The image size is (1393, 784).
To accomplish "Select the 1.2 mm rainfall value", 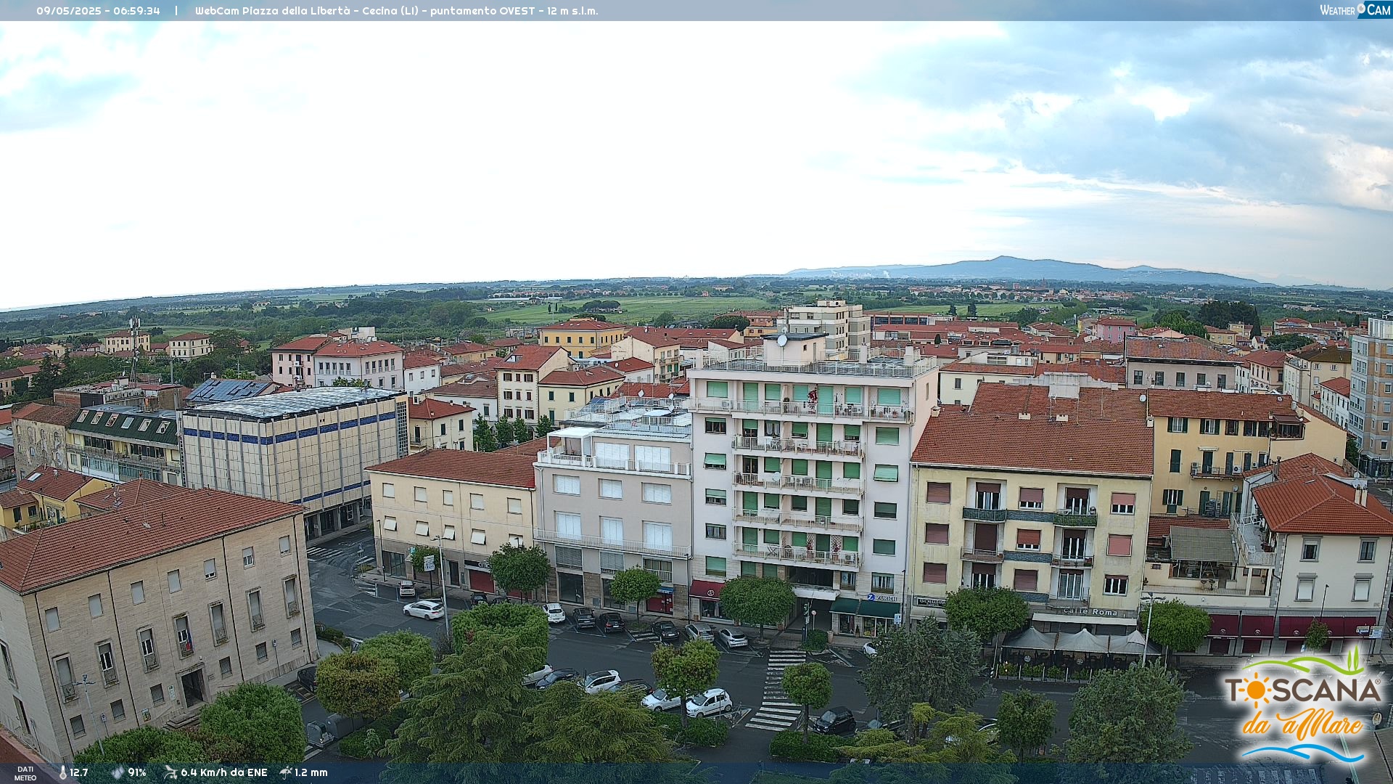I will point(311,773).
